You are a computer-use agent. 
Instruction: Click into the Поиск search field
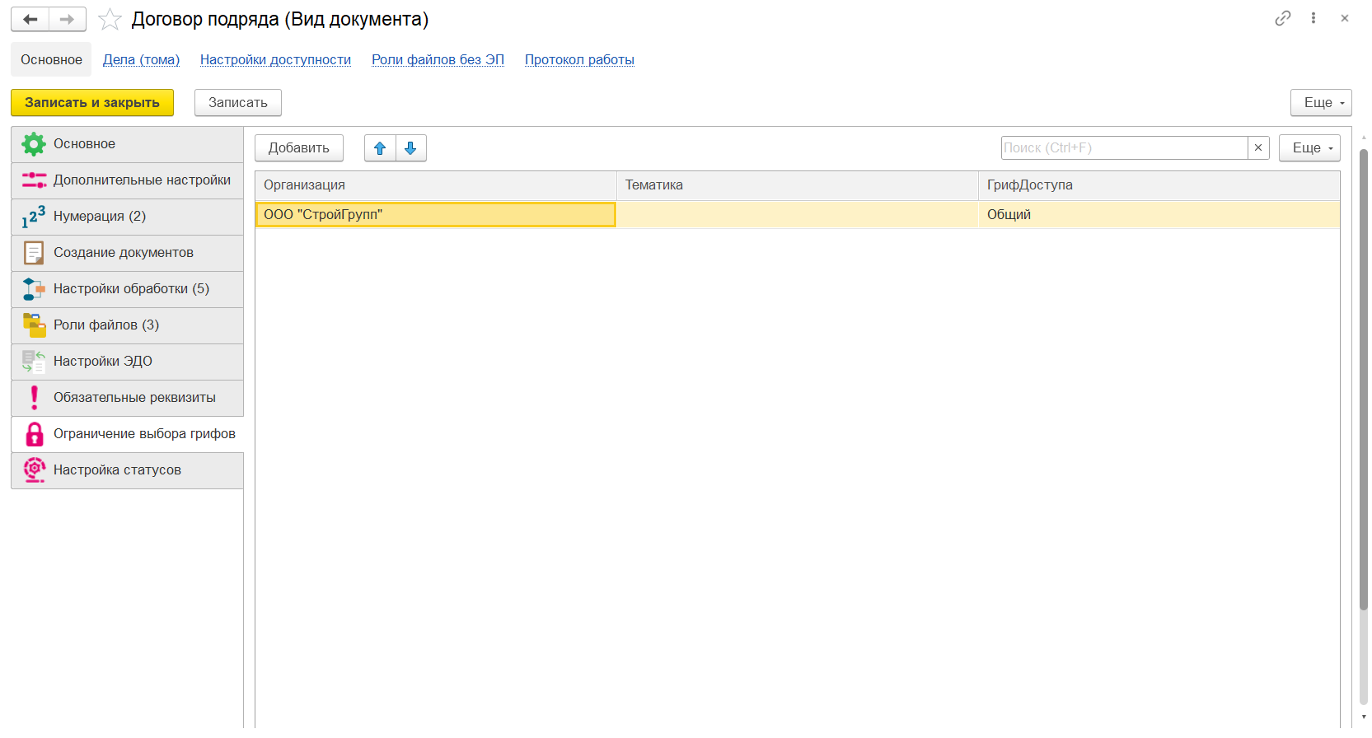(x=1123, y=148)
